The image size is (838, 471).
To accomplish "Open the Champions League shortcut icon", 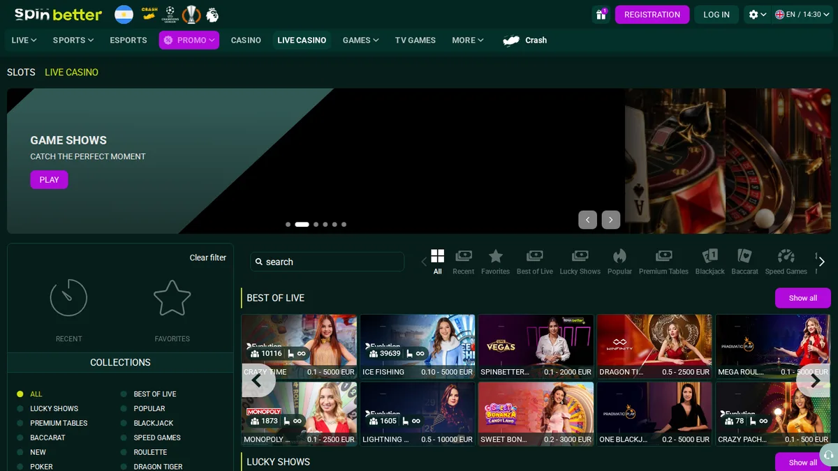I will pyautogui.click(x=170, y=14).
